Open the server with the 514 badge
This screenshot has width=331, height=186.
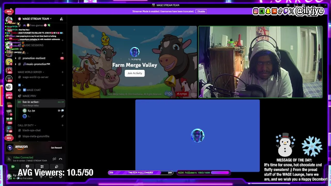click(x=9, y=104)
